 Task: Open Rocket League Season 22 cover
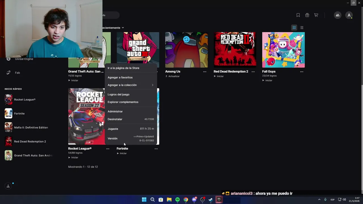click(x=86, y=116)
